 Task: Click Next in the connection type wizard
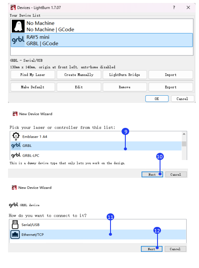152,249
